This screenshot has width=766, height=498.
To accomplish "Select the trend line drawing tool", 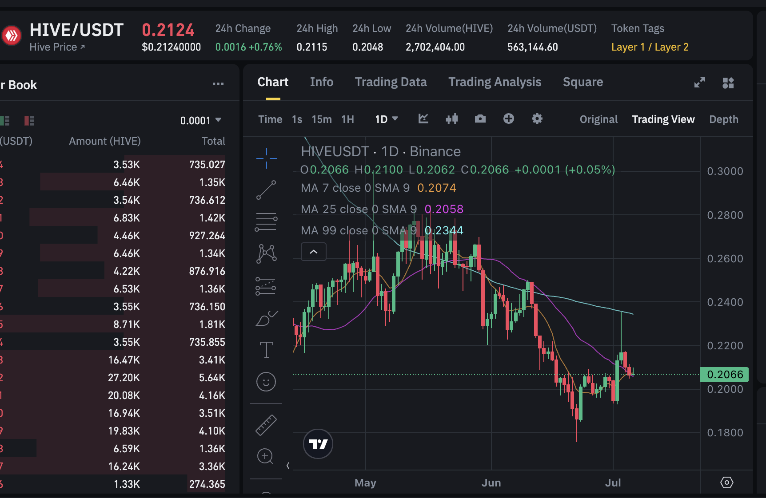I will (266, 190).
